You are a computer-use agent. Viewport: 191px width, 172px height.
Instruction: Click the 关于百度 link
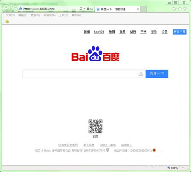pos(89,145)
